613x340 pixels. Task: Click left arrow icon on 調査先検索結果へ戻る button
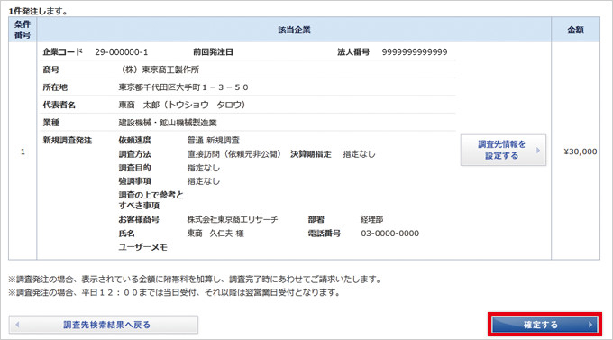click(17, 325)
